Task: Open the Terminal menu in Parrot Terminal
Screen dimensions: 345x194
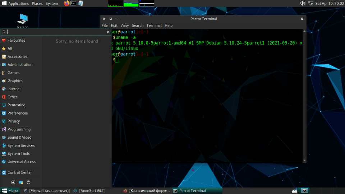Action: (x=154, y=26)
